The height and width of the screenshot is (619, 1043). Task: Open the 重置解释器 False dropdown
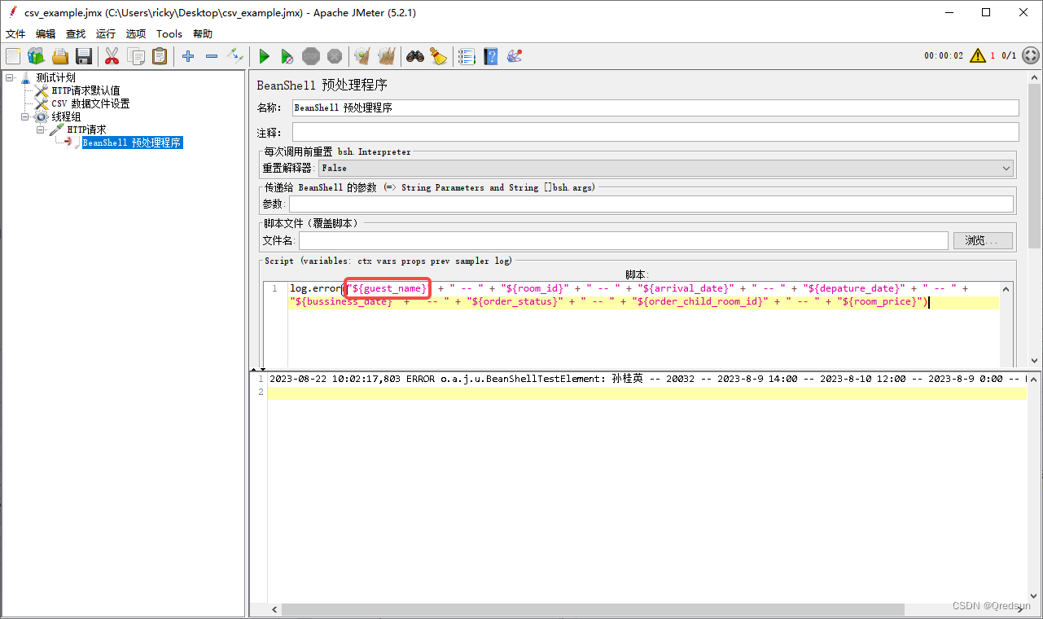pos(666,168)
